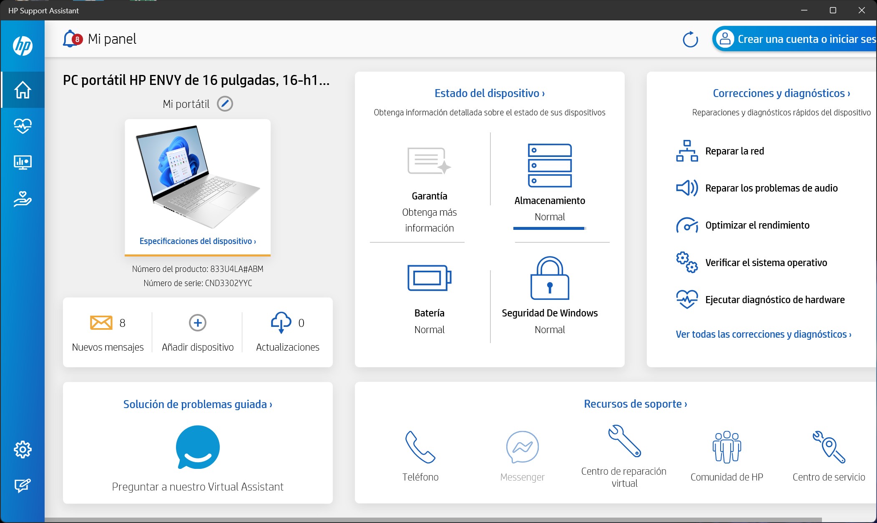877x523 pixels.
Task: Open Centro de servicio location icon
Action: (829, 447)
